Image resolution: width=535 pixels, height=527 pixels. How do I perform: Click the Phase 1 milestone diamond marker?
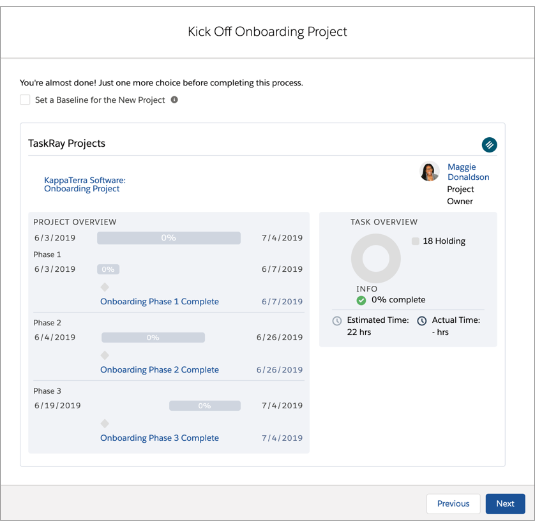click(x=105, y=287)
